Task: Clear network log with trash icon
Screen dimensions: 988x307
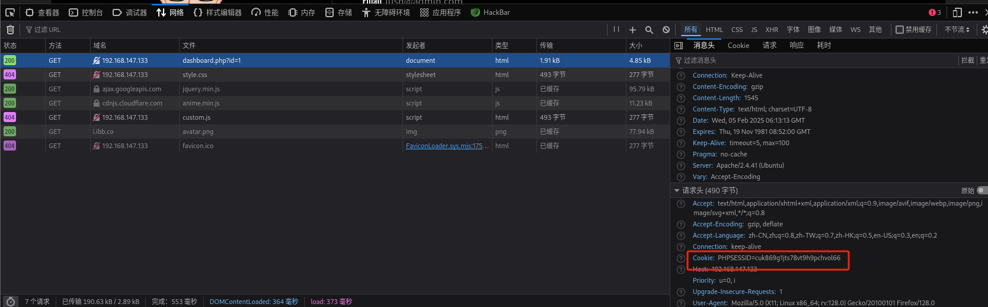Action: coord(10,30)
